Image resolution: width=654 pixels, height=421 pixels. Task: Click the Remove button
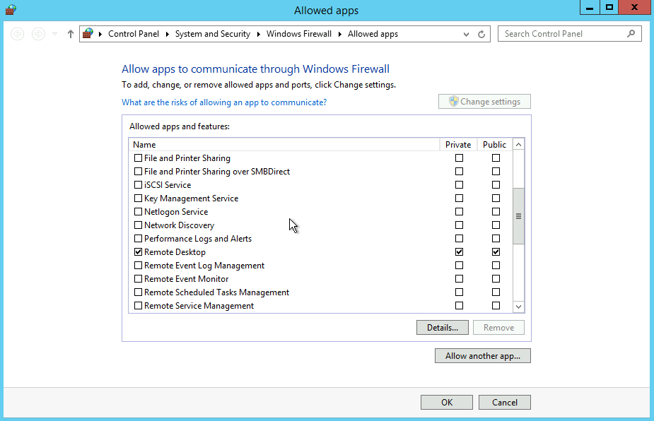coord(499,328)
